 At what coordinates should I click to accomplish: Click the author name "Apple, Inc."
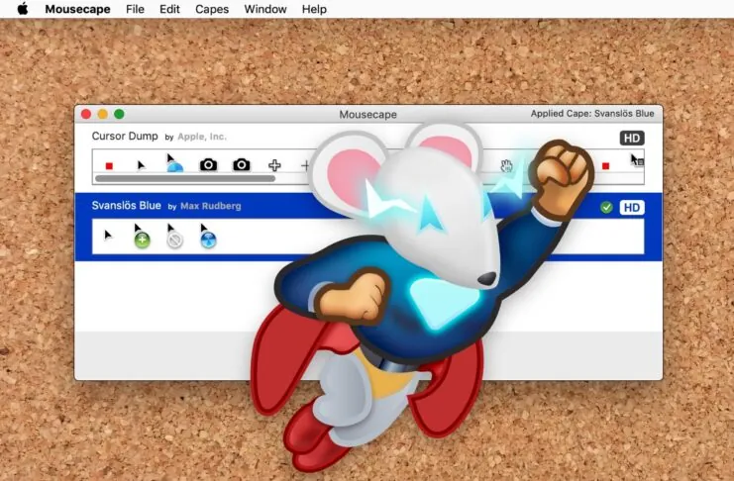point(202,137)
